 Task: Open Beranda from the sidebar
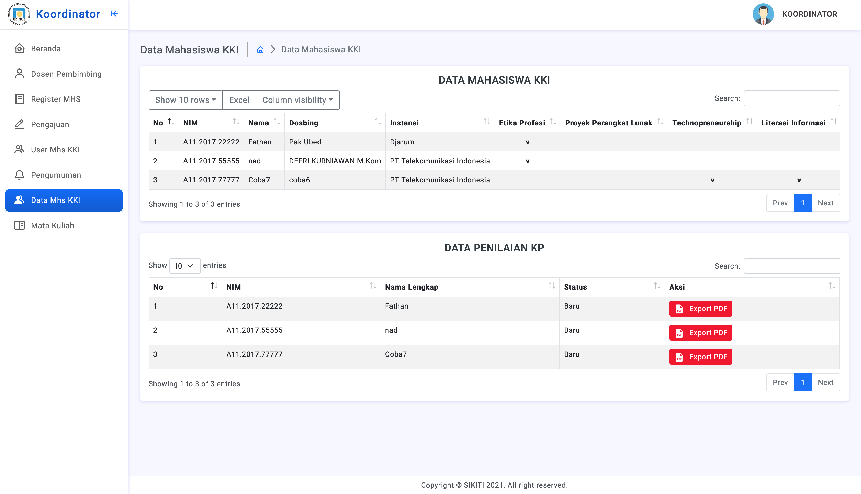tap(64, 48)
